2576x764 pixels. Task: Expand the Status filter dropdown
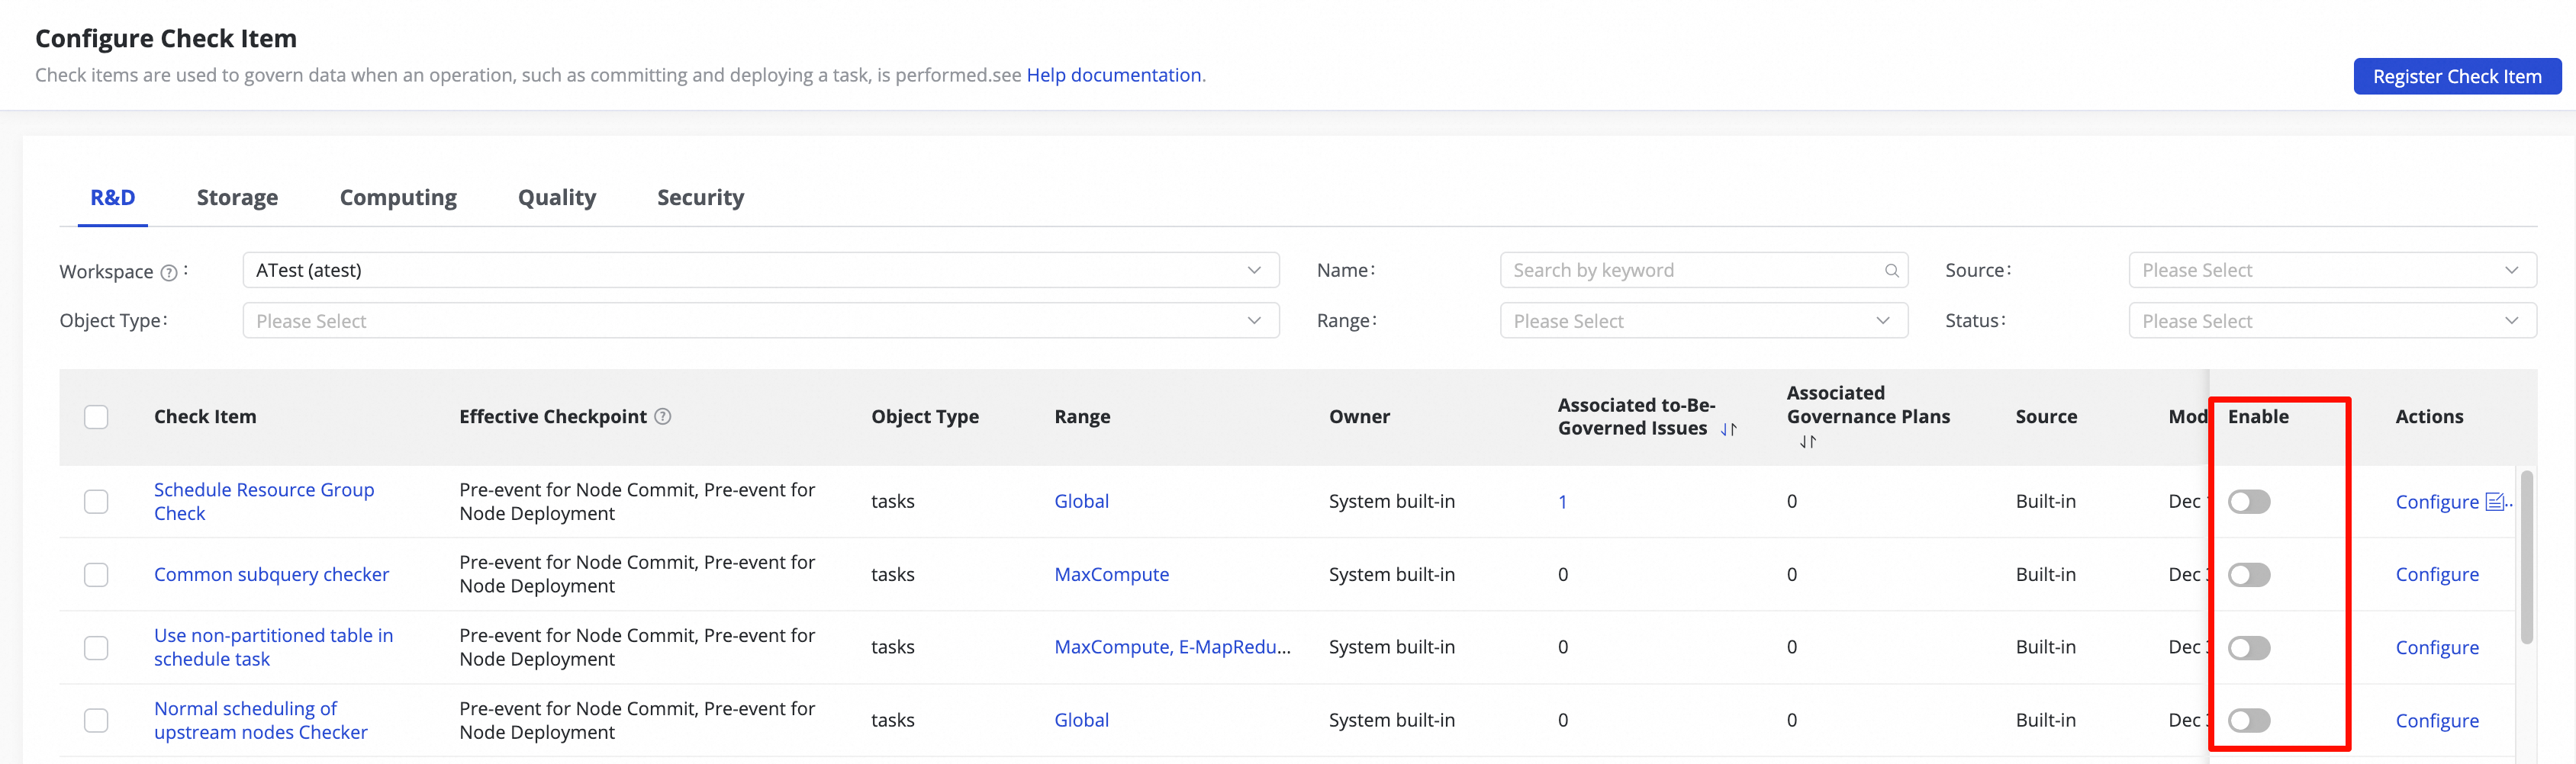click(x=2332, y=320)
